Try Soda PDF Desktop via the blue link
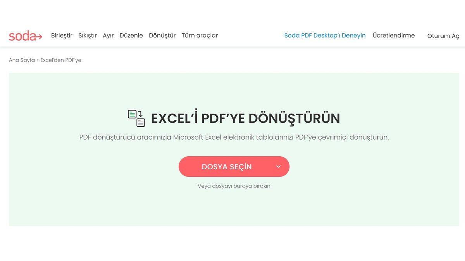This screenshot has width=465, height=261. pos(325,34)
